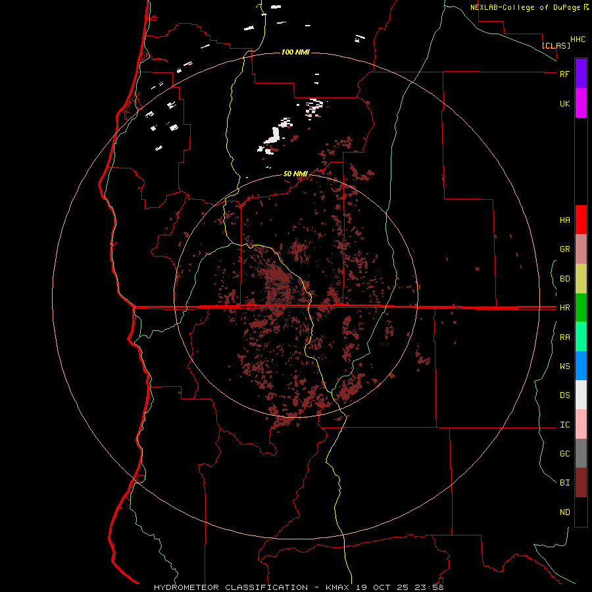Select the HR green legend block
This screenshot has height=592, width=592.
coord(581,308)
